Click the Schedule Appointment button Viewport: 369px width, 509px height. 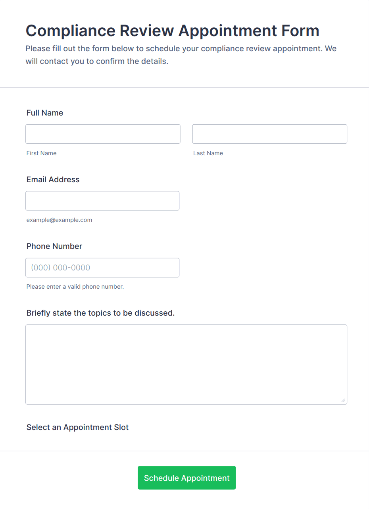[x=187, y=478]
